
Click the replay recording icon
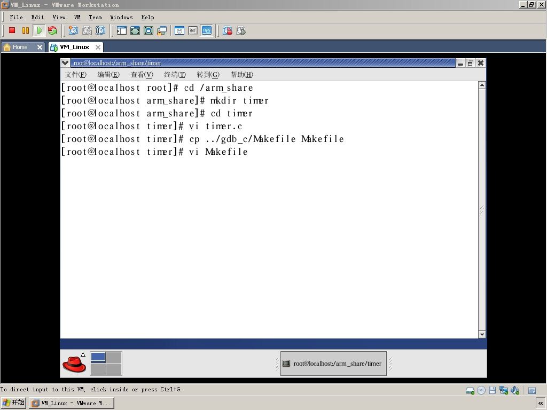241,30
